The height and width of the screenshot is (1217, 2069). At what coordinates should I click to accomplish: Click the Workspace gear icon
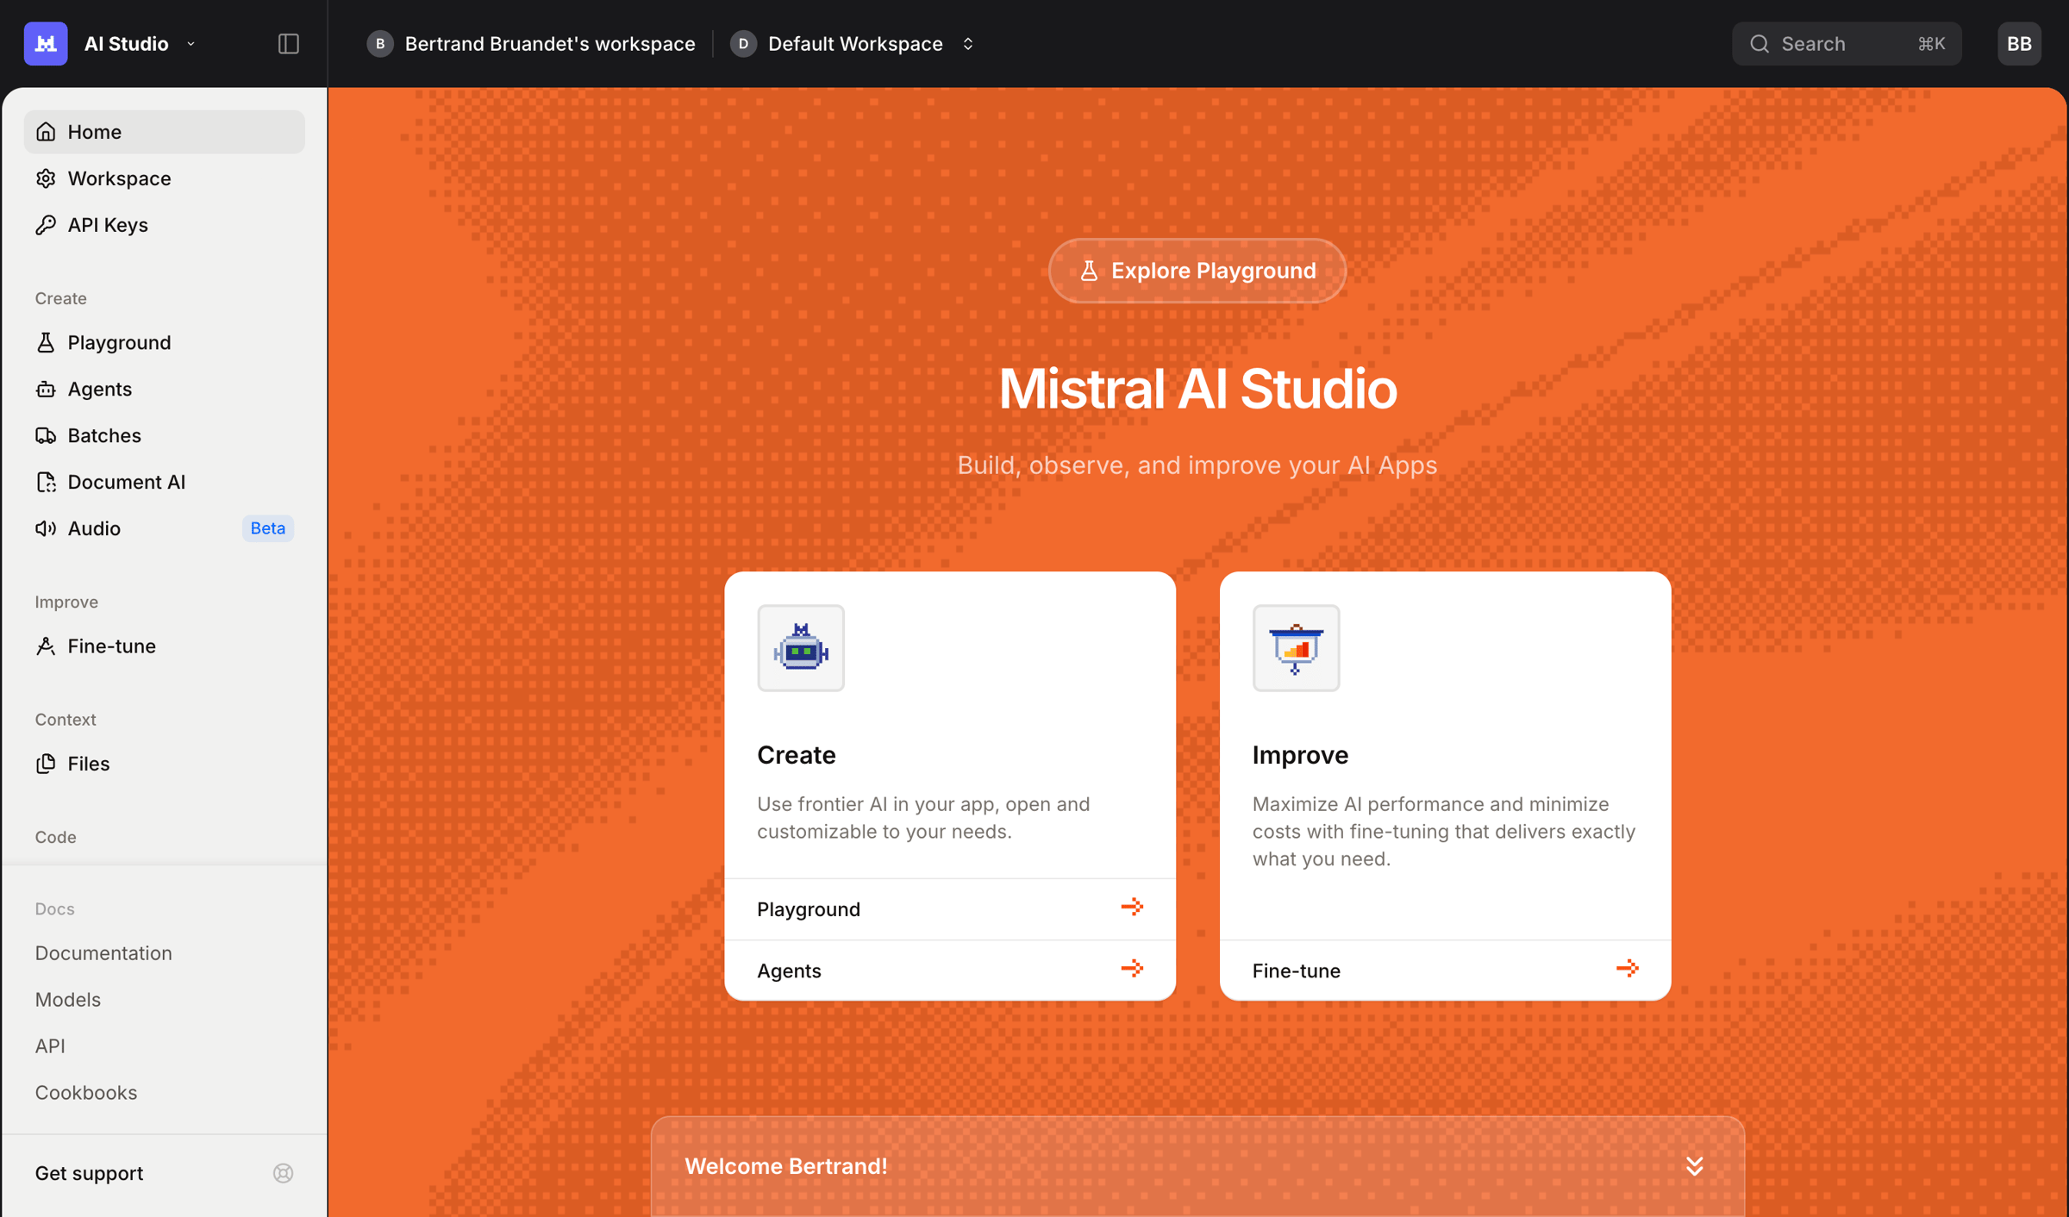[46, 178]
